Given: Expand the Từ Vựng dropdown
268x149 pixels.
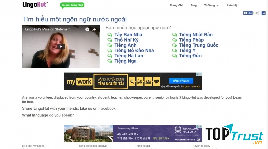Looking at the screenshot, I should 211,5.
